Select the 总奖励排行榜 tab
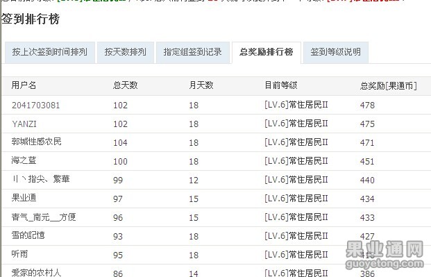 [x=267, y=52]
